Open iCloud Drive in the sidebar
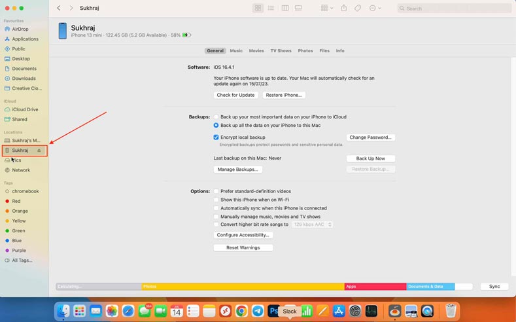Screen dimensions: 516x322 click(x=25, y=109)
